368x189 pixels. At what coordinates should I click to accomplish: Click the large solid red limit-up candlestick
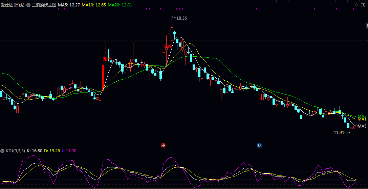(103, 78)
